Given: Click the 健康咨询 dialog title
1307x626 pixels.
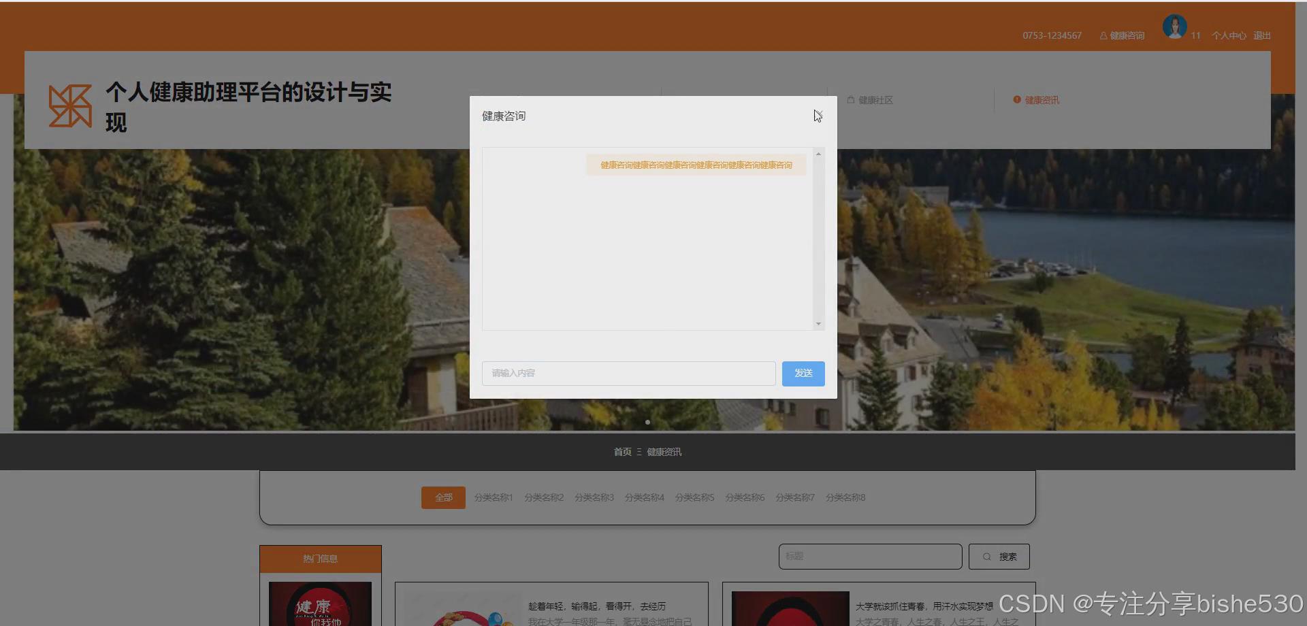Looking at the screenshot, I should [x=504, y=116].
